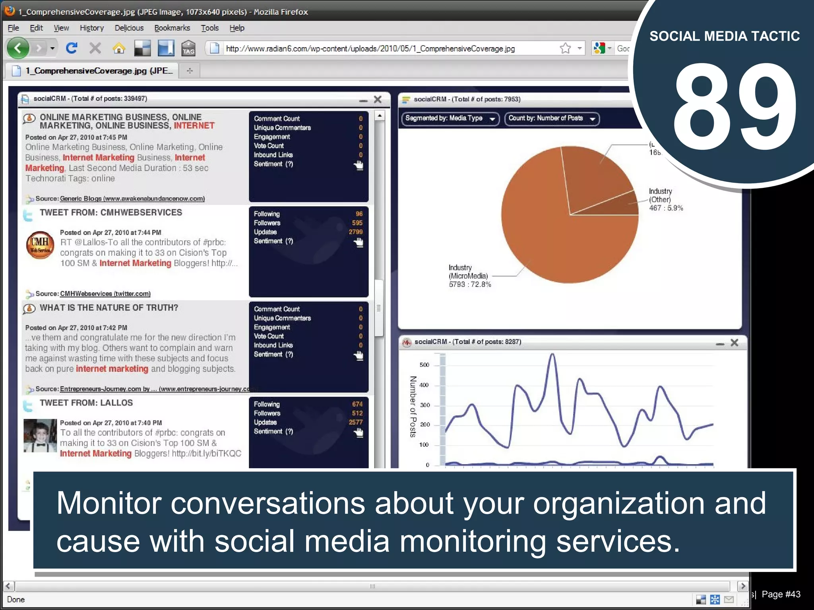
Task: Open the Bookmarks menu
Action: 172,28
